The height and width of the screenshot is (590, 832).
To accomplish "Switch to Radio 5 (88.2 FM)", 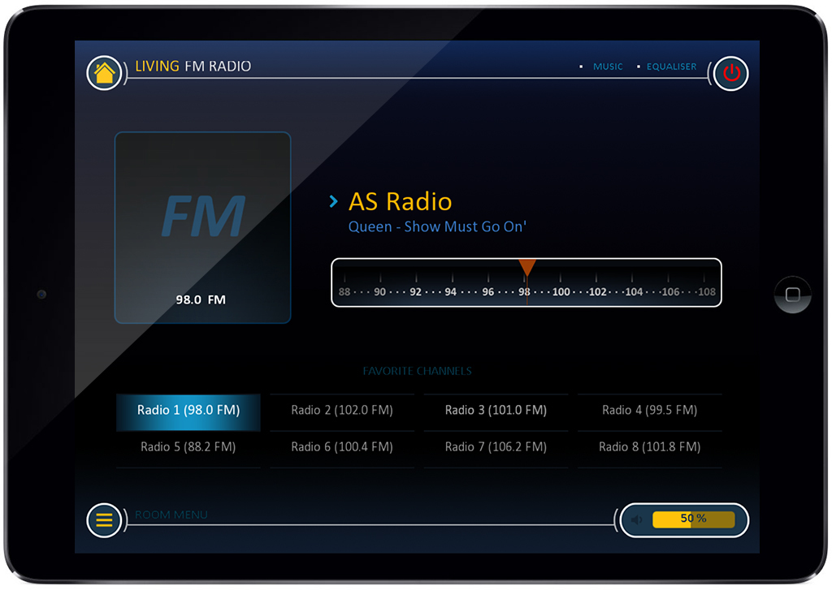I will point(188,447).
